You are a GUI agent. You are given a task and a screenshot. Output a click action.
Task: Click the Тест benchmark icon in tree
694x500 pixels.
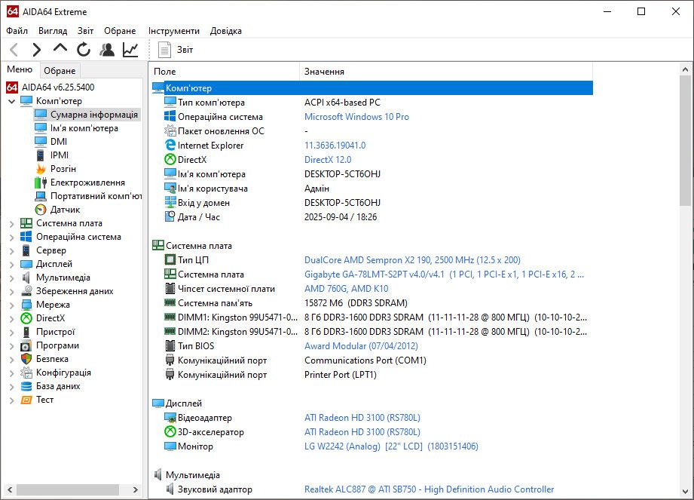26,400
